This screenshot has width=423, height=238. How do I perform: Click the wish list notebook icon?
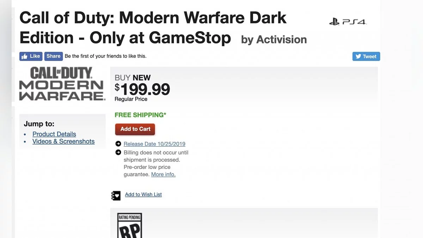tap(116, 195)
